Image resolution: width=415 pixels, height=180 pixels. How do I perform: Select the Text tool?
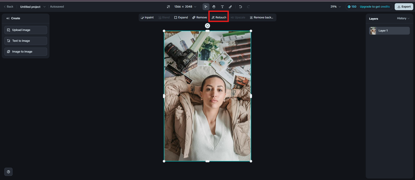click(x=222, y=6)
